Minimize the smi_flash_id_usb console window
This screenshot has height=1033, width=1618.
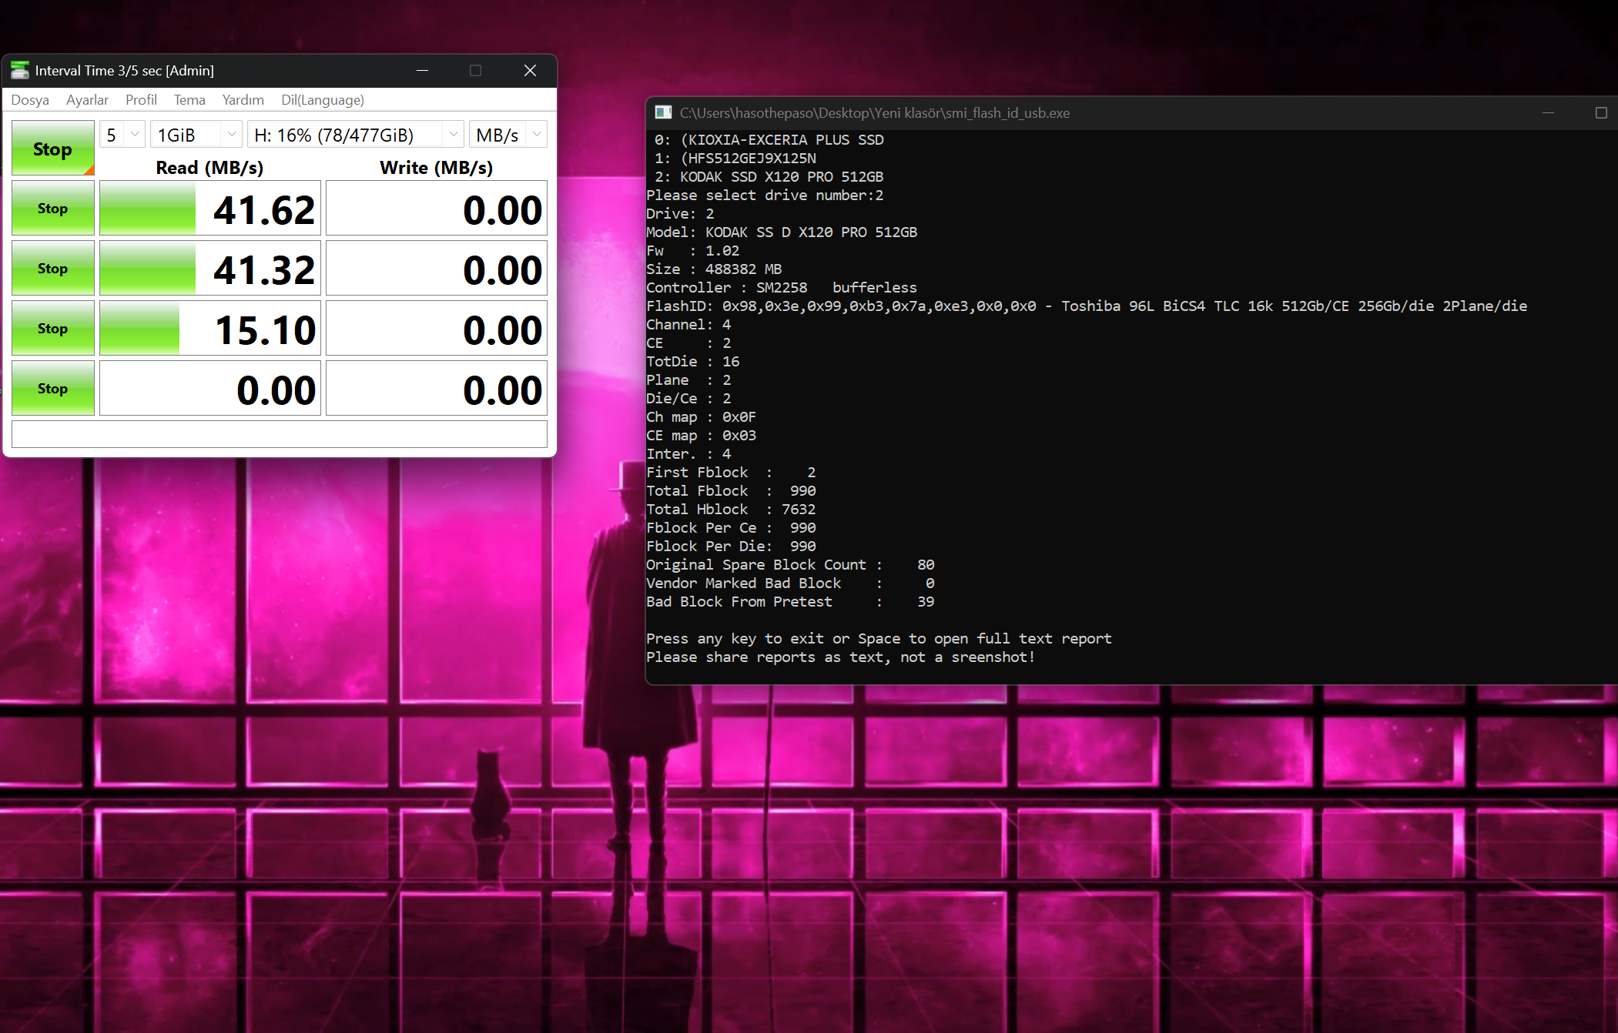(x=1548, y=113)
